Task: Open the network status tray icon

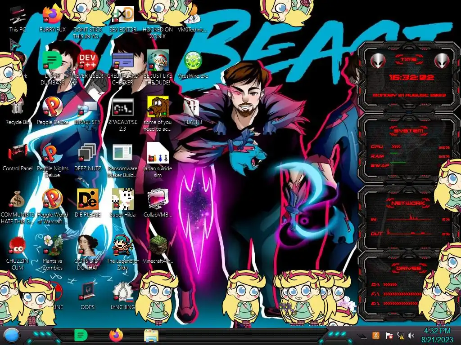Action: (x=400, y=336)
